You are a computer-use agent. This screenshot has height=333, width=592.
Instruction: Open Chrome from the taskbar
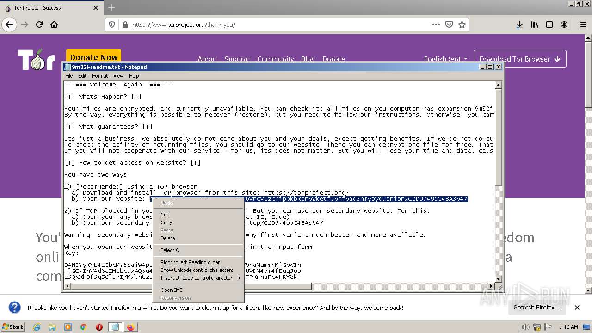tap(83, 327)
